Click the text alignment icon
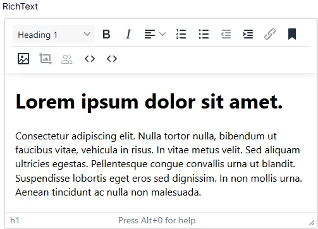The image size is (318, 229). pyautogui.click(x=150, y=34)
